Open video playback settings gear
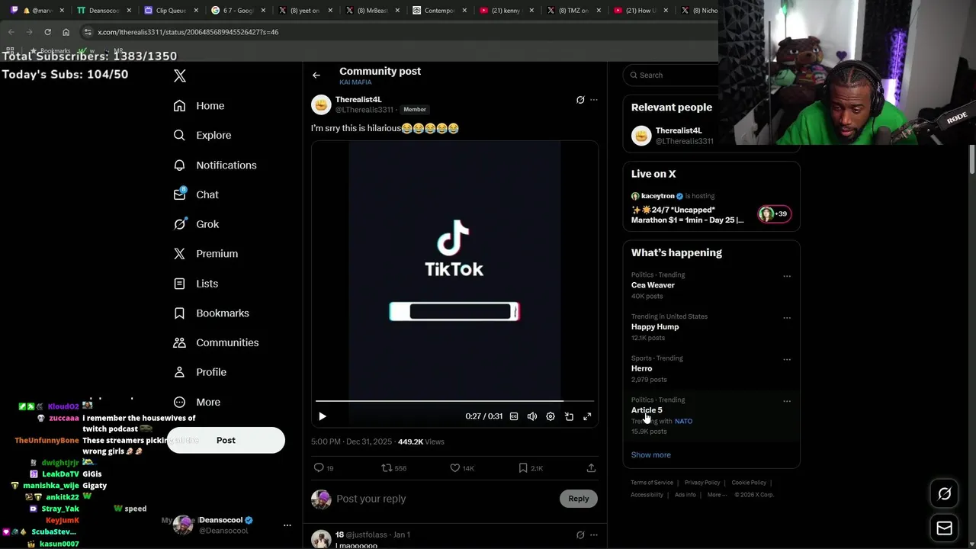976x549 pixels. pyautogui.click(x=551, y=416)
